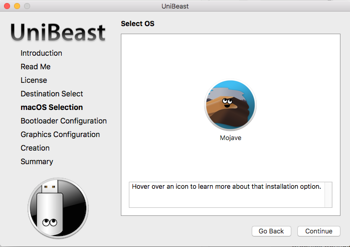Click the Go Back button
Screen dimensions: 350x247
coord(271,231)
